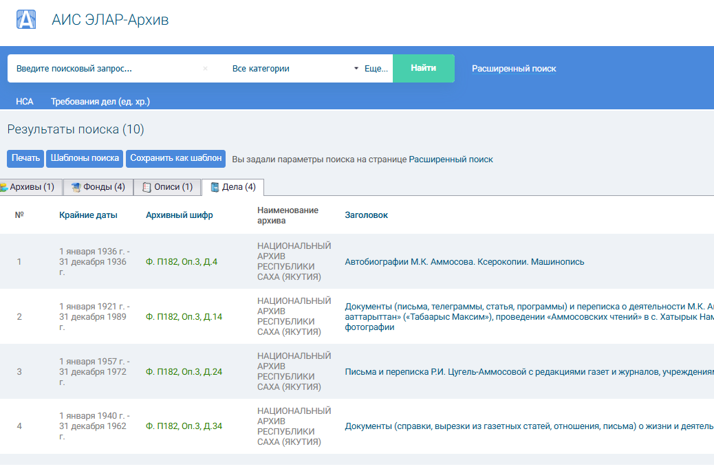Click date range 1 января 1940 г.
714x471 pixels.
click(94, 426)
